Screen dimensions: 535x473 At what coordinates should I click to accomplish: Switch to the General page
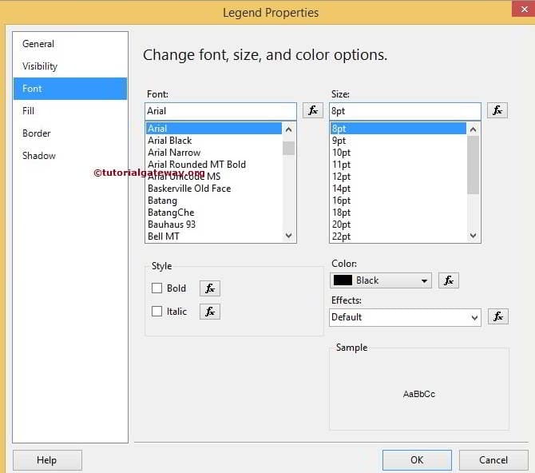click(x=38, y=44)
